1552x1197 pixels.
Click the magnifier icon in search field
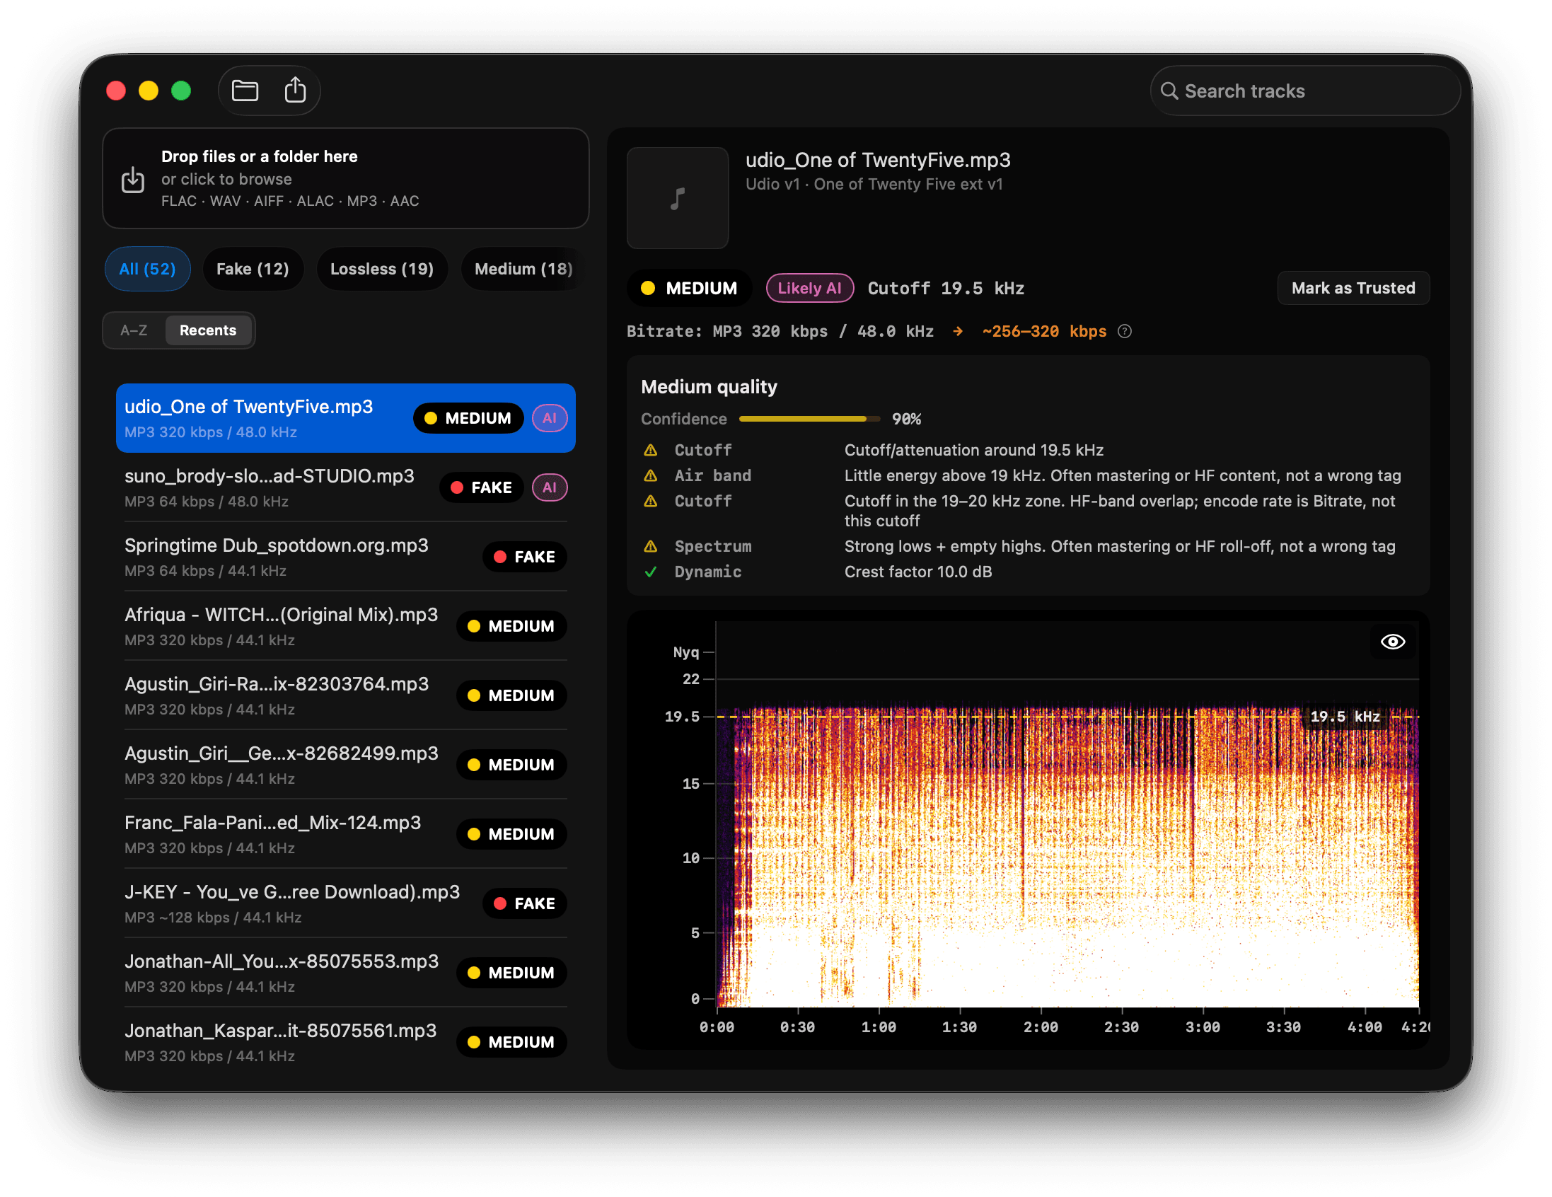pyautogui.click(x=1169, y=91)
